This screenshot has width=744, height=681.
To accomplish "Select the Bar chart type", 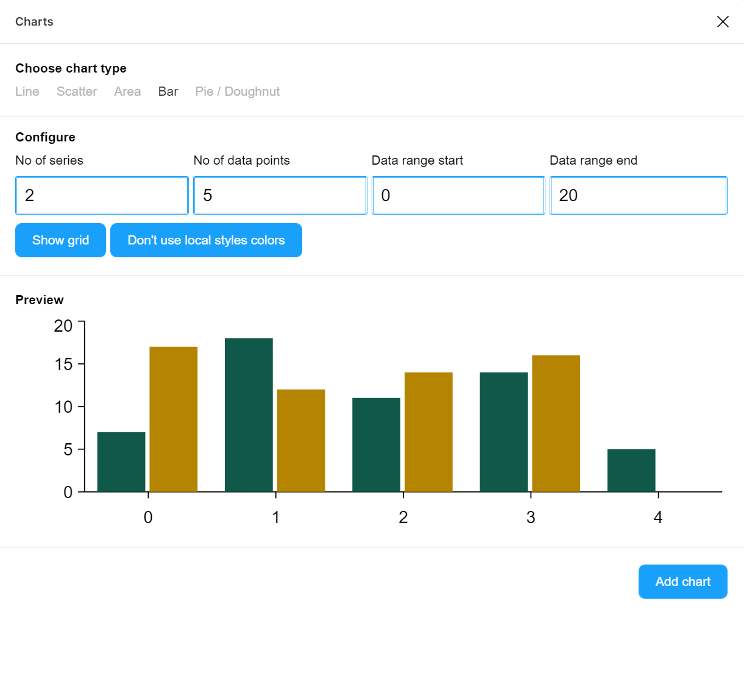I will click(x=168, y=91).
